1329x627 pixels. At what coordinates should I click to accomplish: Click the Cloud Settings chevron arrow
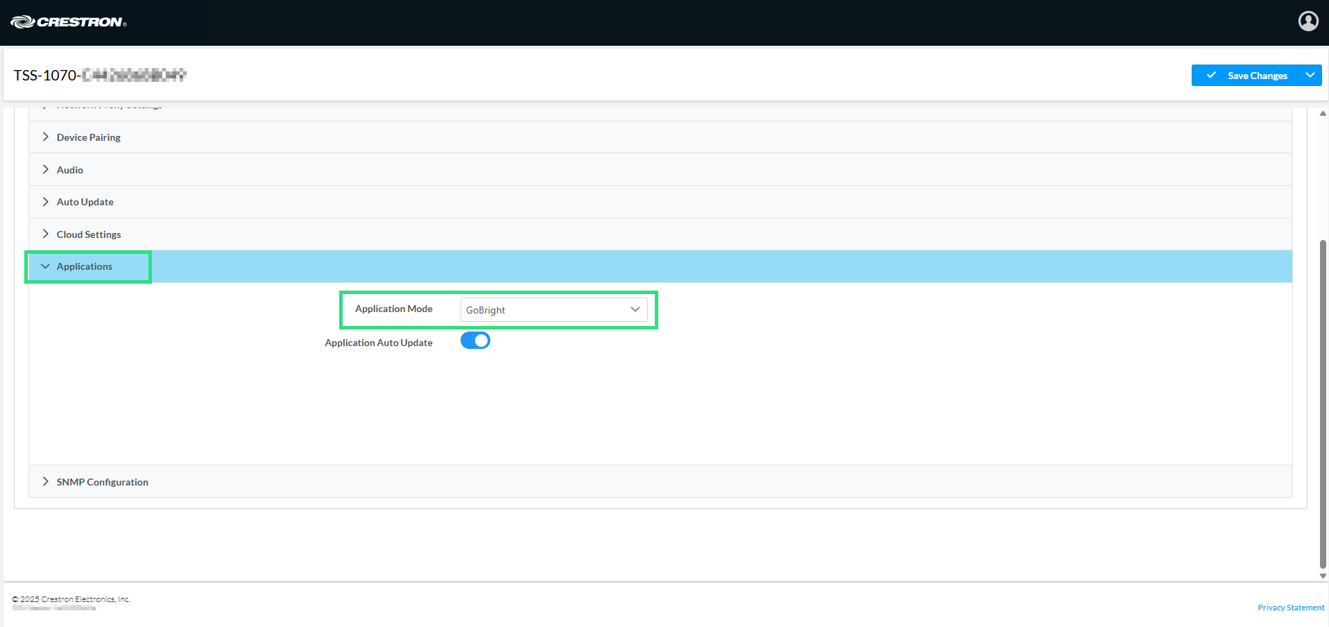pos(45,234)
